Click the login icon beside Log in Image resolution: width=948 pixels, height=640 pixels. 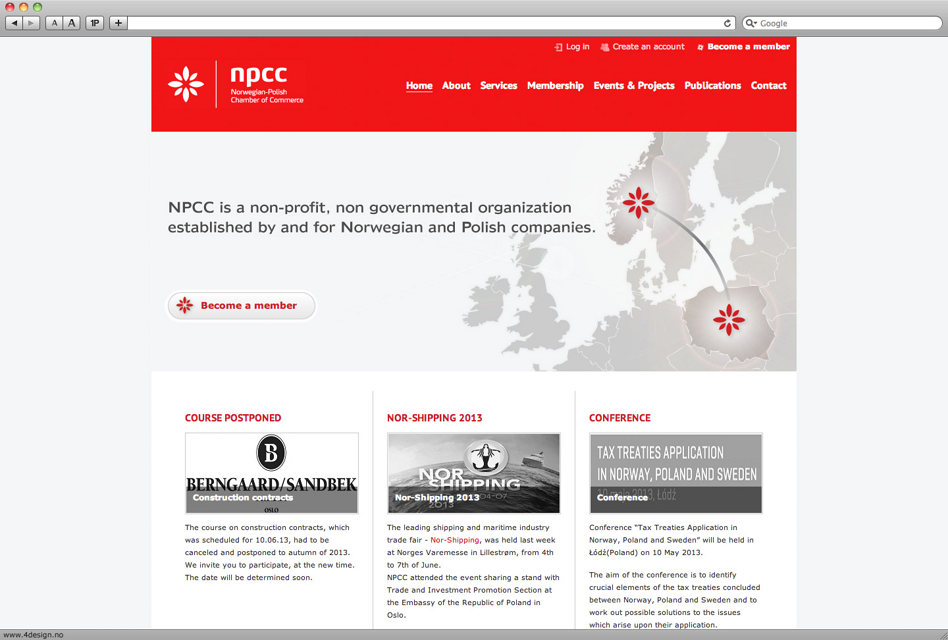558,47
